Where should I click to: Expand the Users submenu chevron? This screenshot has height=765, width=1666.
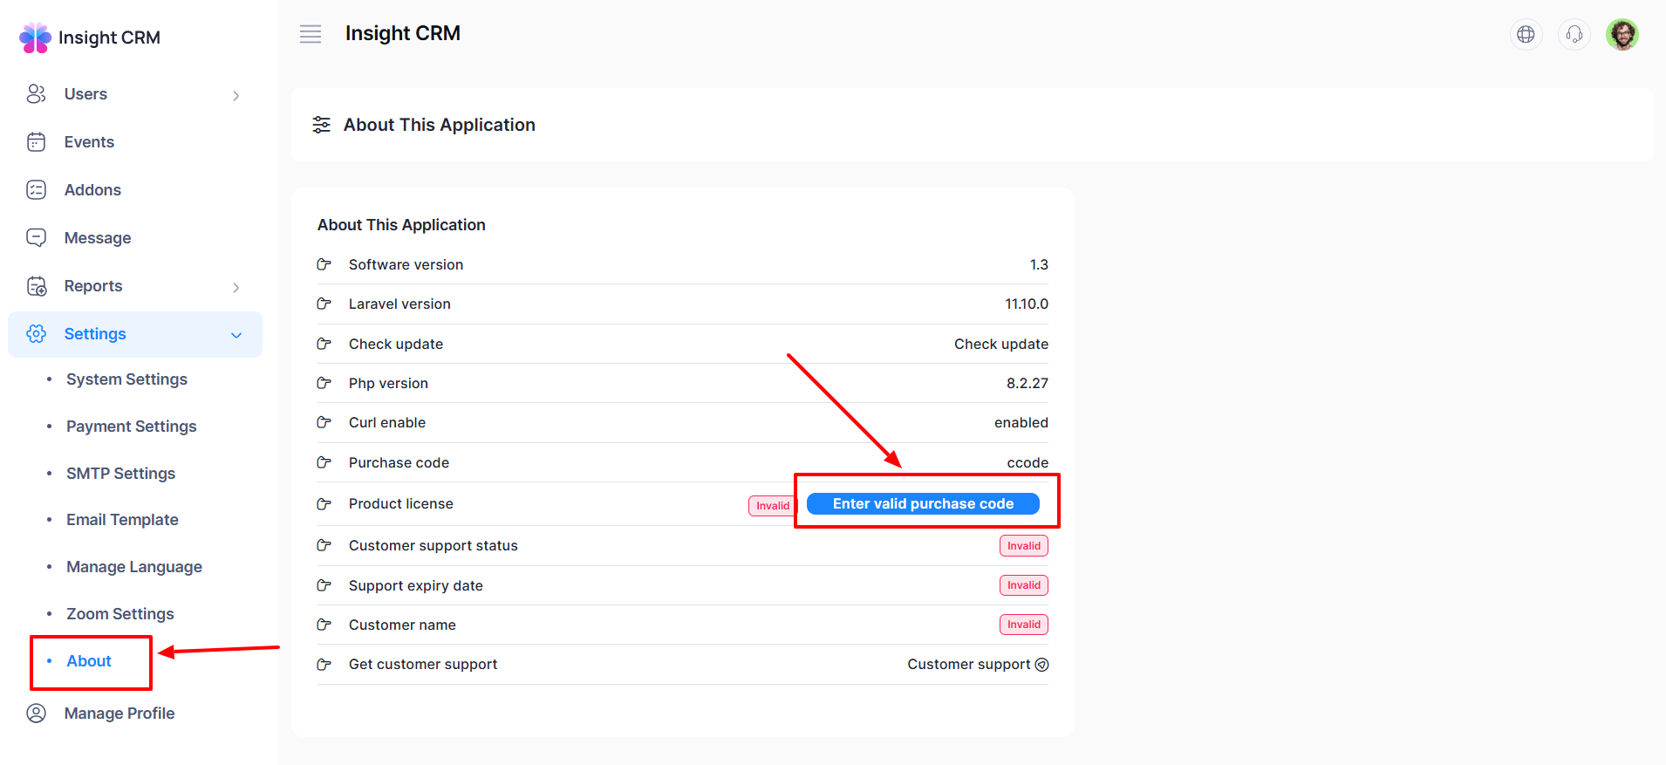click(236, 95)
